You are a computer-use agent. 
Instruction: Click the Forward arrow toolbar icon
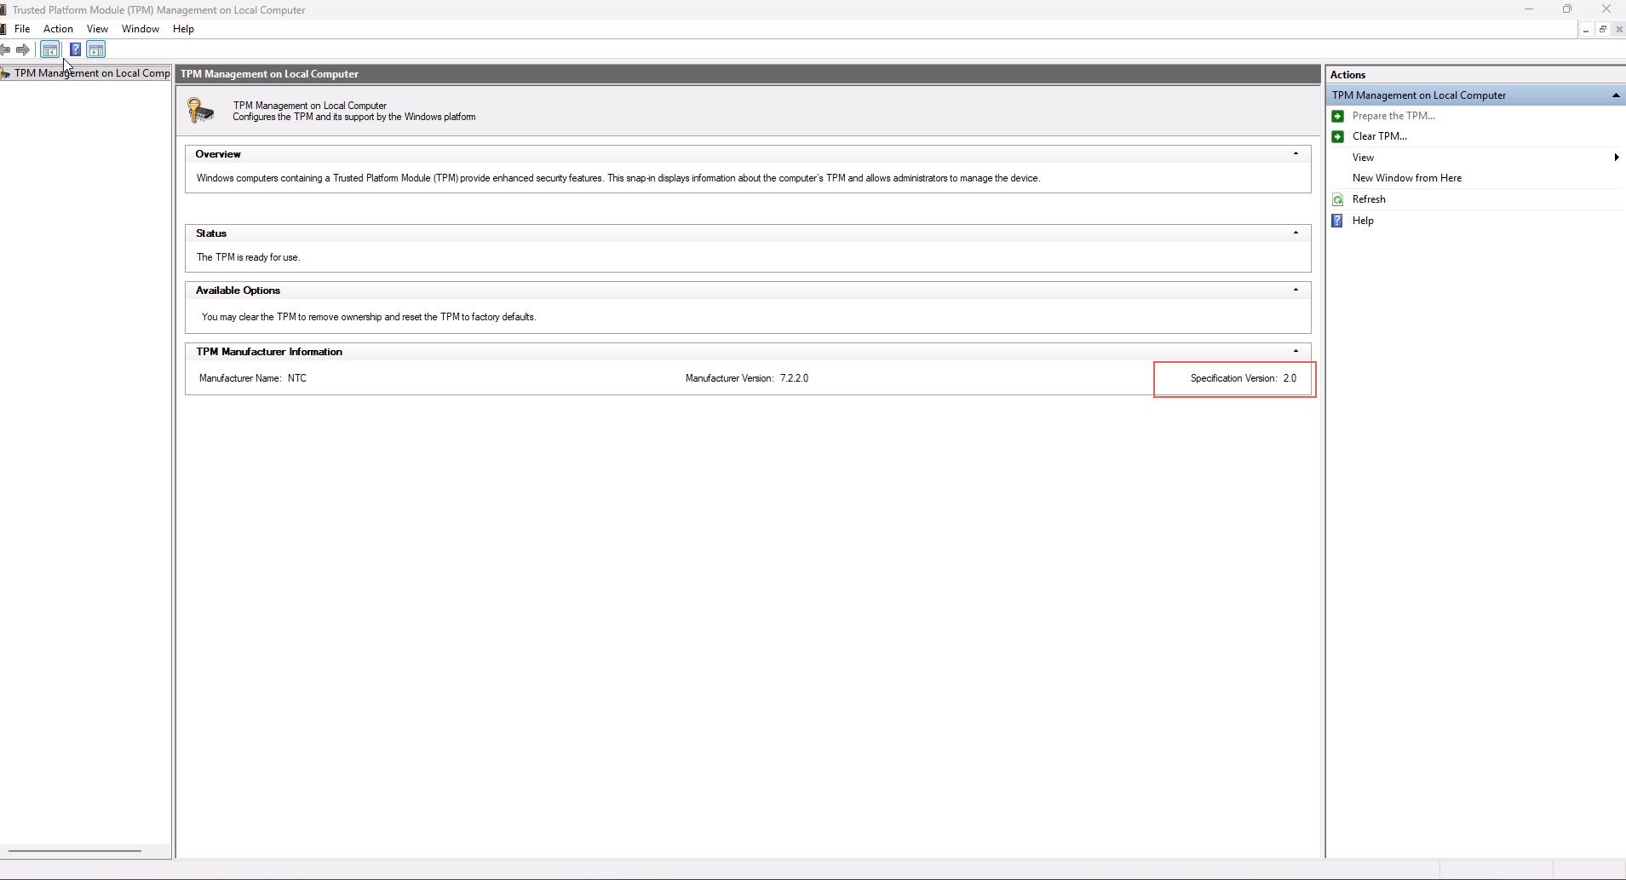23,49
